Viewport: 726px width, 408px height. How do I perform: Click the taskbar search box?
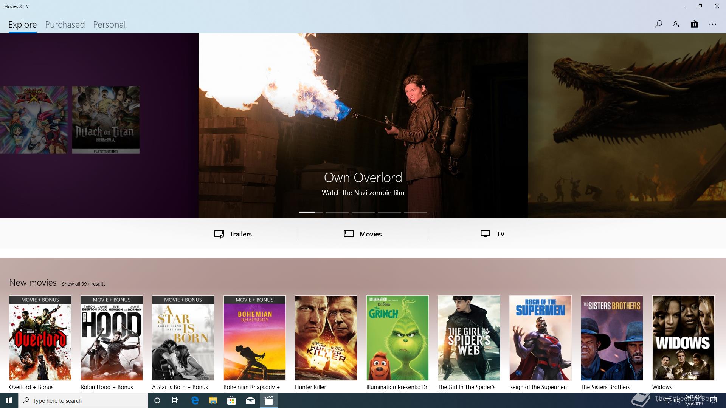83,400
